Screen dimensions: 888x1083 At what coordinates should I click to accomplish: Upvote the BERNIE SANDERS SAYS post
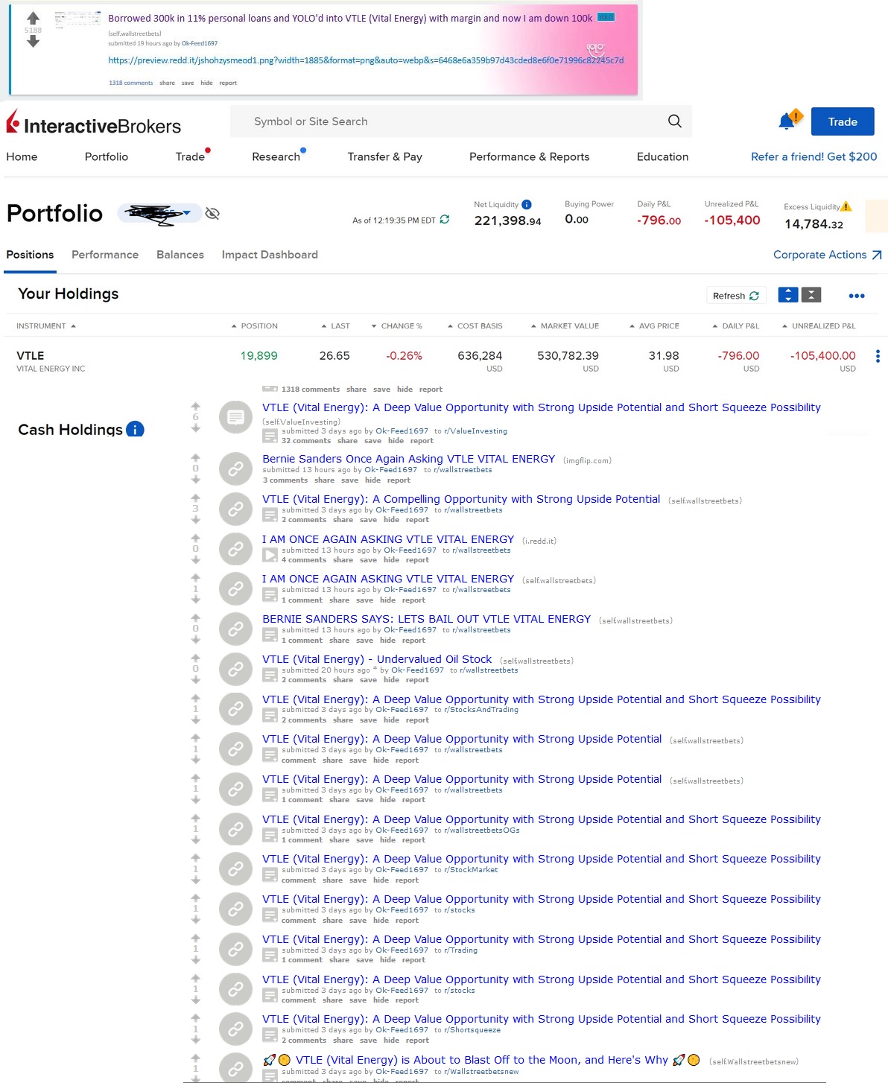point(196,618)
